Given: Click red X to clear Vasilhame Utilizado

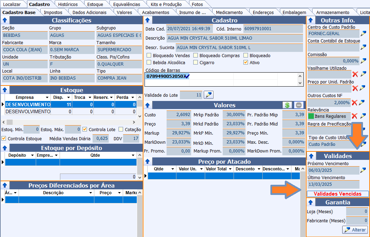Looking at the screenshot, I should [355, 74].
